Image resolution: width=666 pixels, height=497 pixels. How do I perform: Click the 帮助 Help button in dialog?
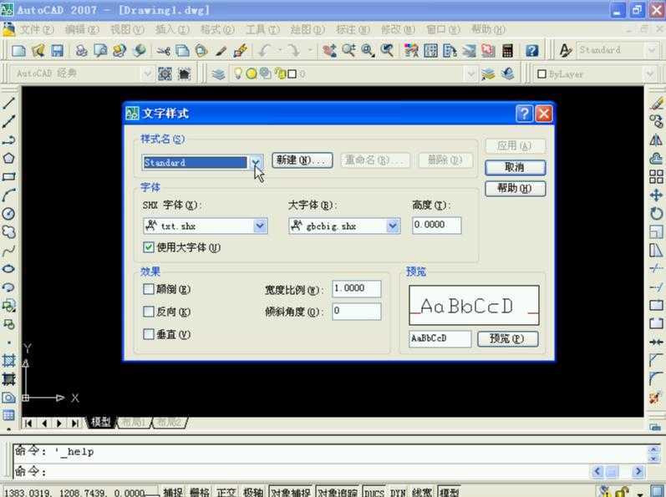pyautogui.click(x=516, y=188)
